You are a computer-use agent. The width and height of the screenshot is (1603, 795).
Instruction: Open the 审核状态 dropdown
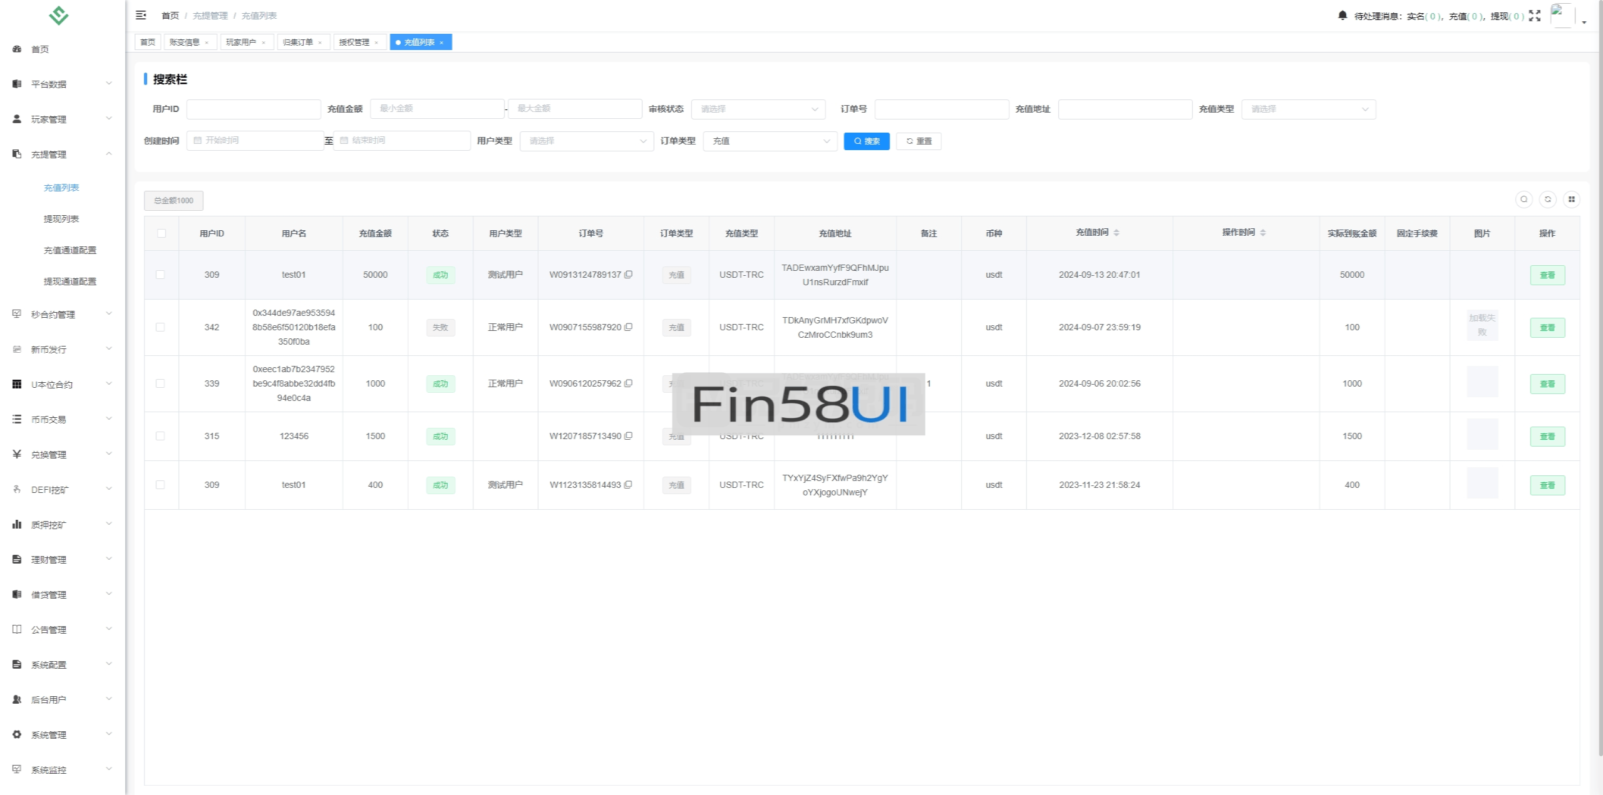tap(758, 109)
